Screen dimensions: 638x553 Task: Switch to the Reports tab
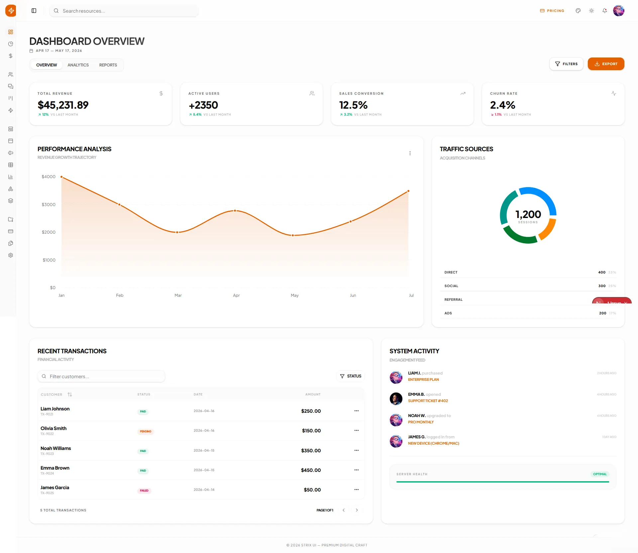point(108,65)
